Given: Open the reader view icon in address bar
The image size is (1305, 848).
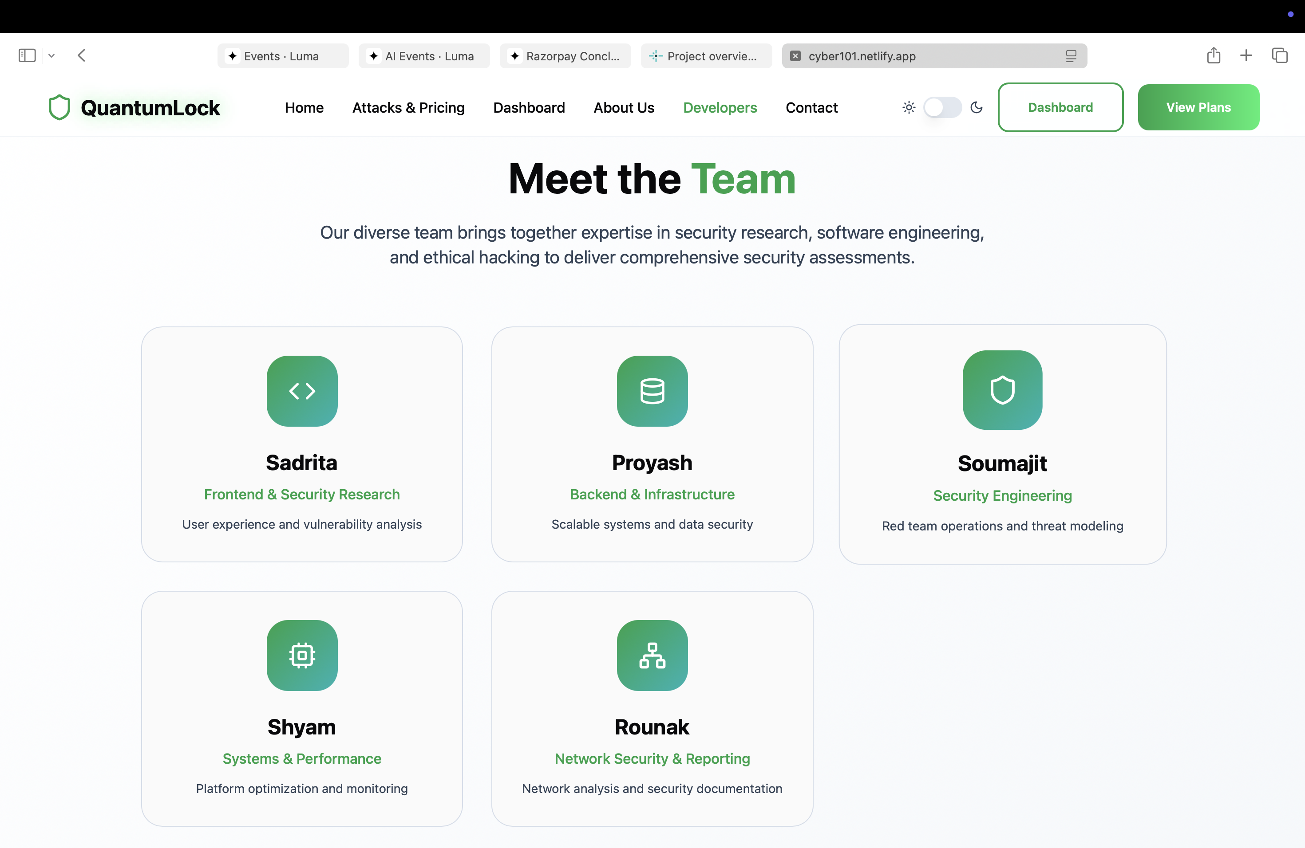Looking at the screenshot, I should coord(1071,56).
